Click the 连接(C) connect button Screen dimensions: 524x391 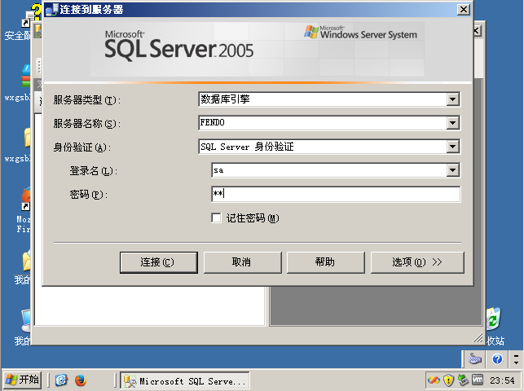point(159,262)
